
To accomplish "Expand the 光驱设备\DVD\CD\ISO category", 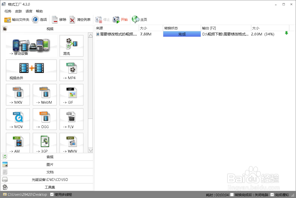I will 47,180.
